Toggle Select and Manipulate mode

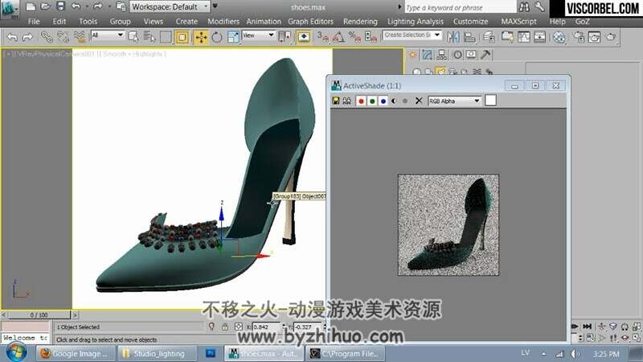pos(304,37)
